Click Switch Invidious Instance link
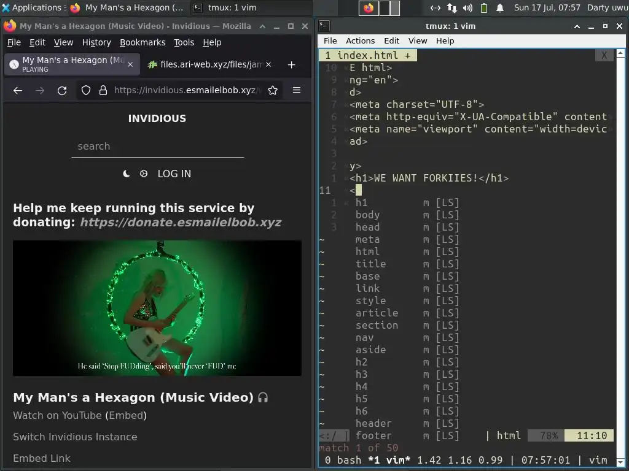The height and width of the screenshot is (471, 629). point(75,437)
